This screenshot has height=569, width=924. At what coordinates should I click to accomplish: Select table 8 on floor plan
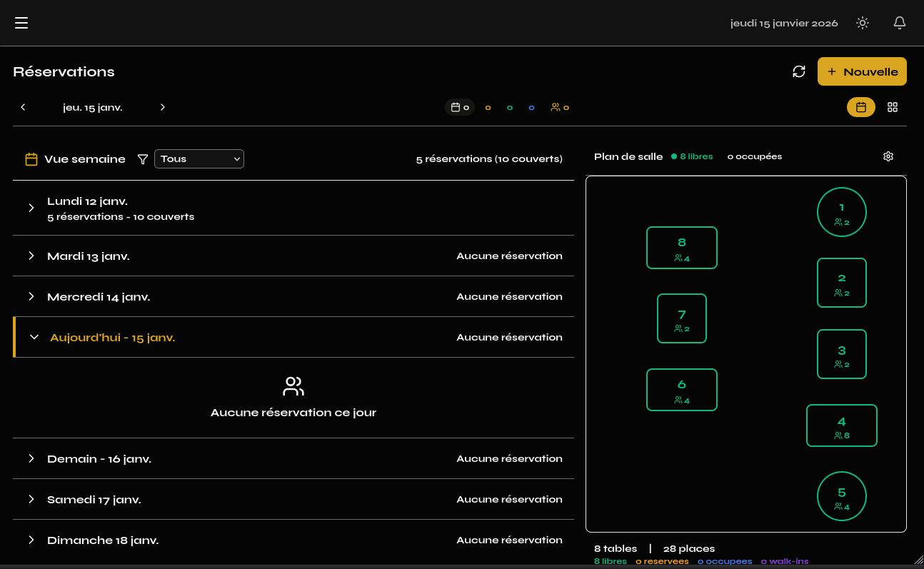(681, 248)
